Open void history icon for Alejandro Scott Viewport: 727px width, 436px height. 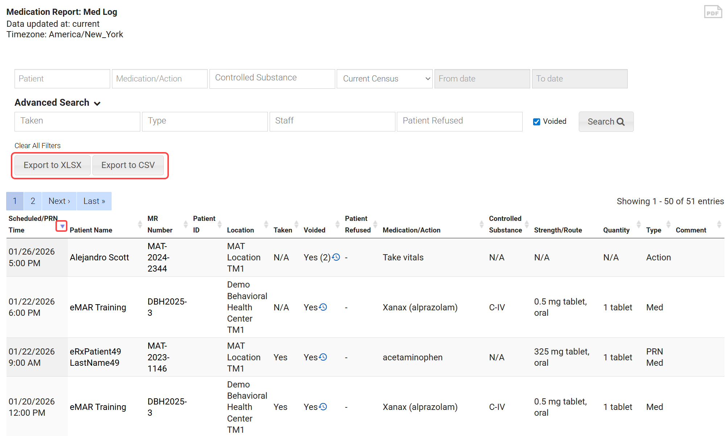(336, 257)
